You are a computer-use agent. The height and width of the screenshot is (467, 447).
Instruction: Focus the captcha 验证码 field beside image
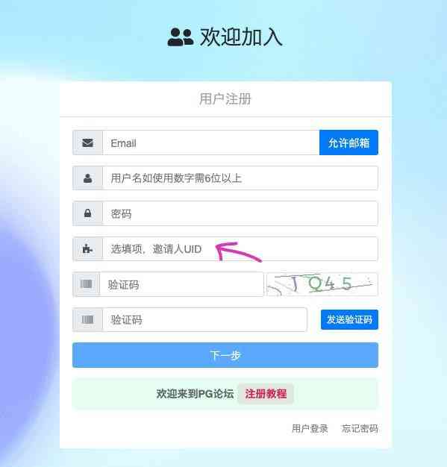(x=181, y=284)
